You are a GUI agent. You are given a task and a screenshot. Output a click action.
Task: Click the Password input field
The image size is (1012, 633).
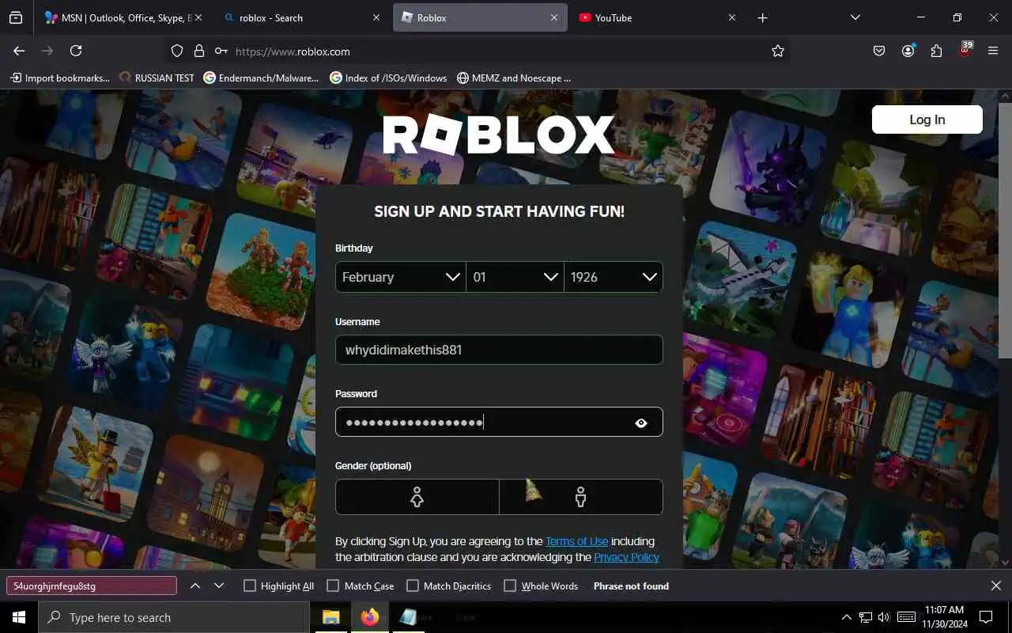(499, 422)
